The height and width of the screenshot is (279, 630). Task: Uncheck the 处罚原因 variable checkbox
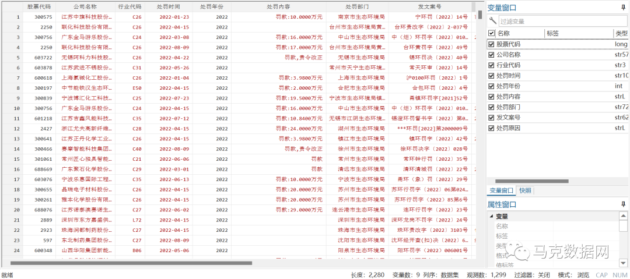[x=491, y=128]
